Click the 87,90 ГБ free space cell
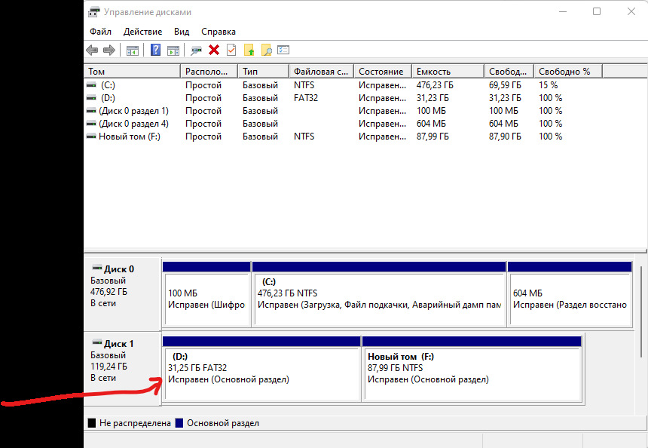 [505, 137]
